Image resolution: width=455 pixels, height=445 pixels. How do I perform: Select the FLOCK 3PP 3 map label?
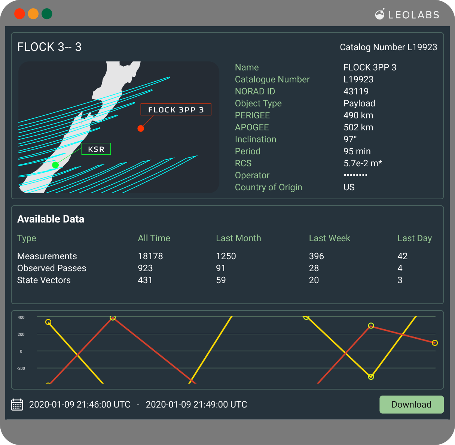176,110
